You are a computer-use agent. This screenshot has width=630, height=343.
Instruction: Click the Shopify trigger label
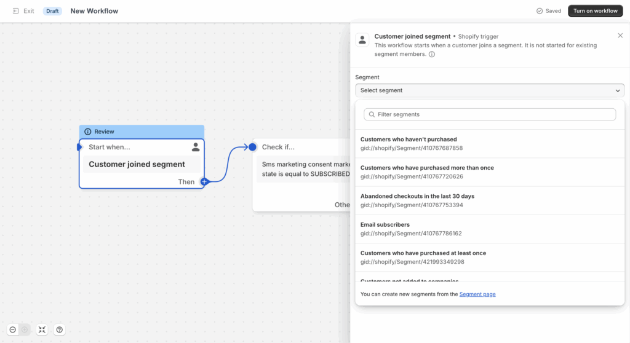pos(478,36)
